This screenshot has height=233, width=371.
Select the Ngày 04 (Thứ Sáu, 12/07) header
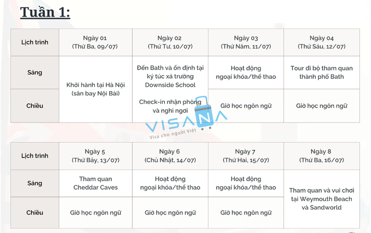pos(322,42)
